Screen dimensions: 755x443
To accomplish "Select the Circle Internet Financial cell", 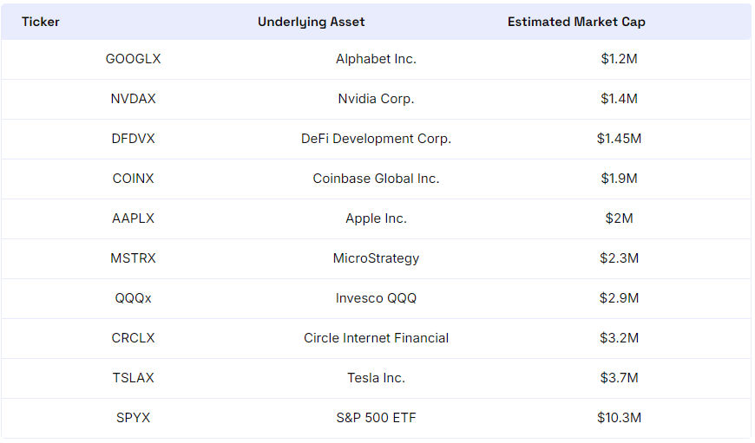I will [376, 338].
